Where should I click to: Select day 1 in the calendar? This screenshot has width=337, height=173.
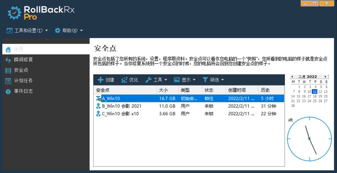[x=299, y=87]
